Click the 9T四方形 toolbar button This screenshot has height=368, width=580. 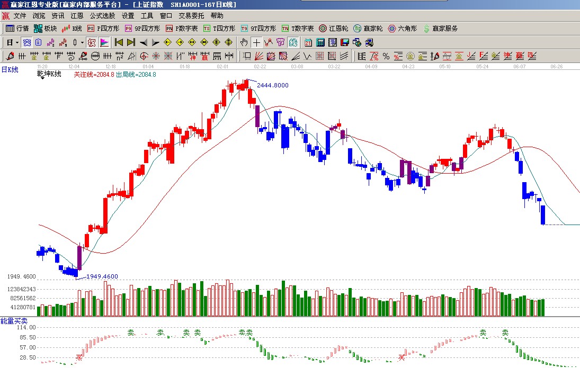coord(257,29)
